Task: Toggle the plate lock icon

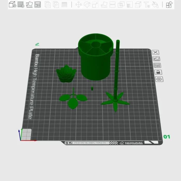Action: 158,72
